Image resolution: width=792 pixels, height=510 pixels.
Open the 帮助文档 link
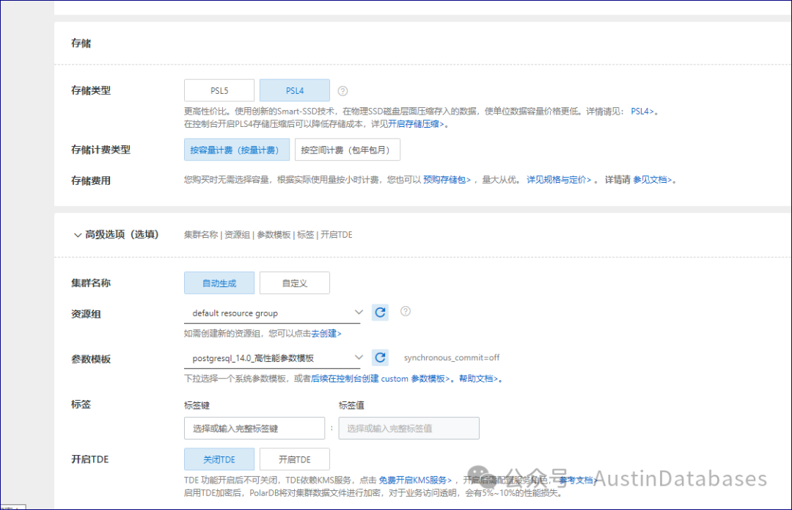[x=478, y=379]
